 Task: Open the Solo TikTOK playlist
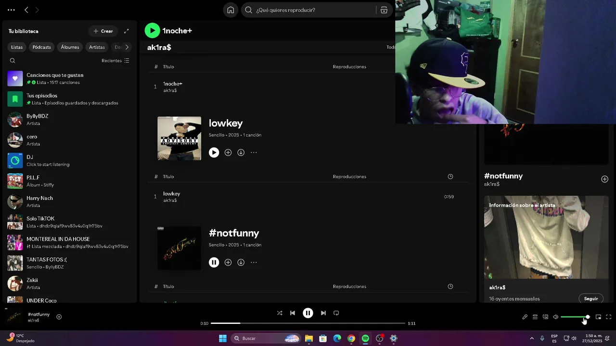(69, 222)
